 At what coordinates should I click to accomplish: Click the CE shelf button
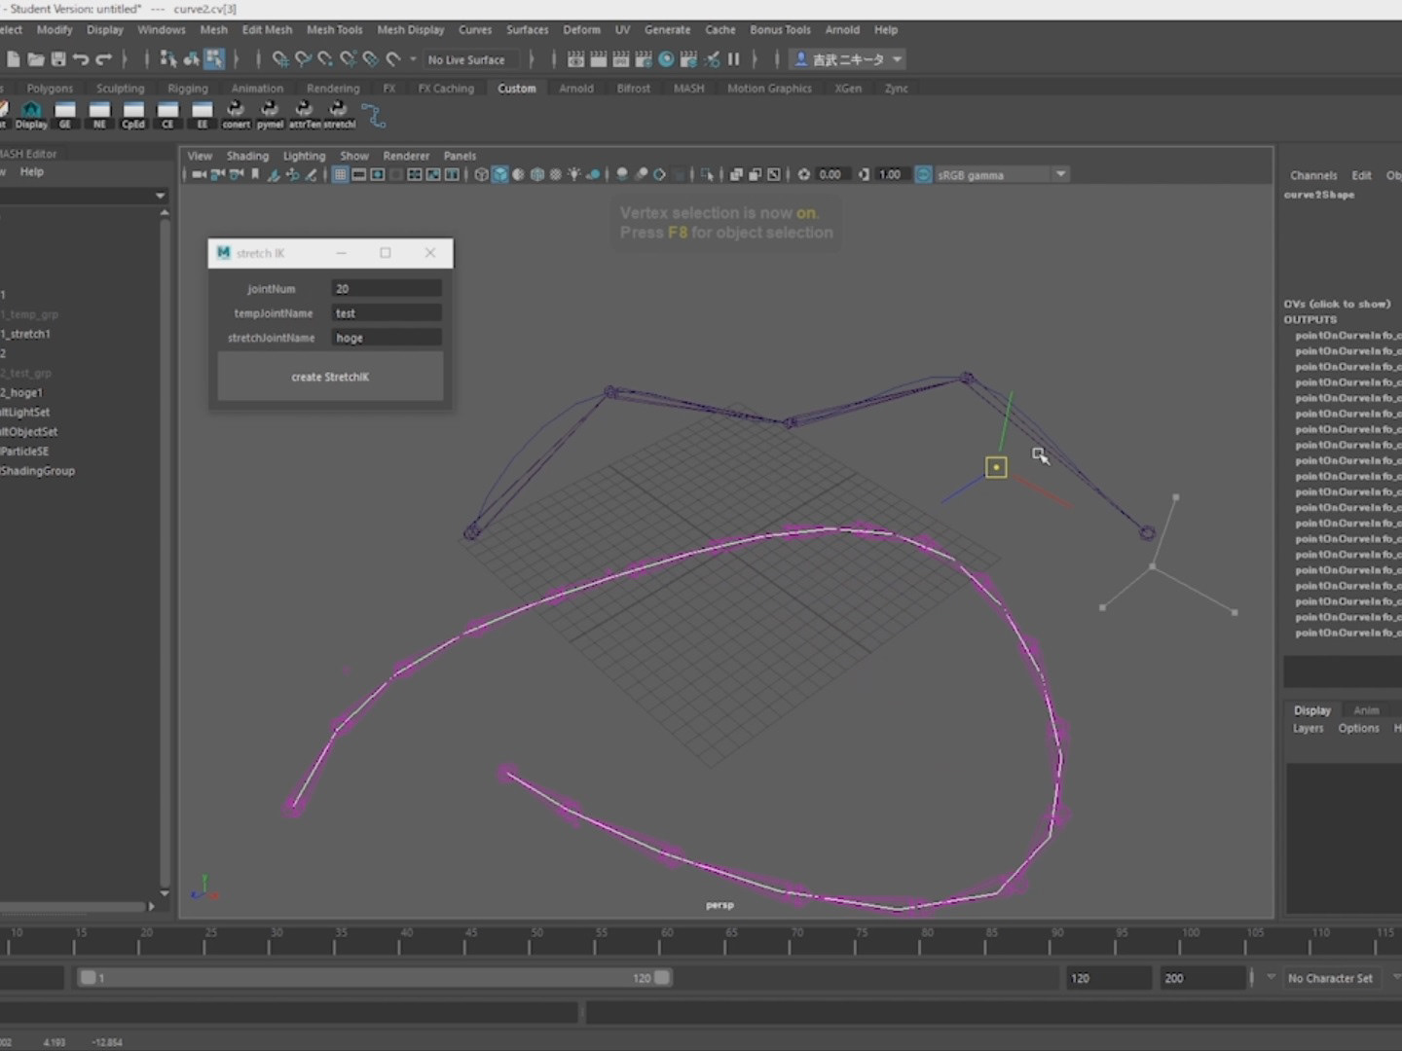[x=167, y=115]
